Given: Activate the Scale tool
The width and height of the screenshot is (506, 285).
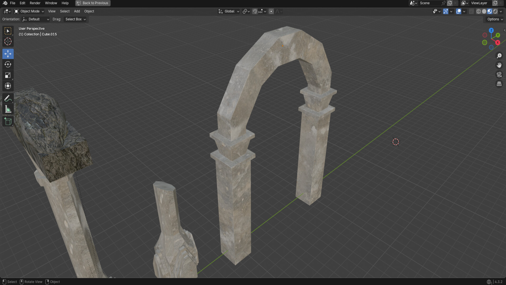Looking at the screenshot, I should 8,75.
